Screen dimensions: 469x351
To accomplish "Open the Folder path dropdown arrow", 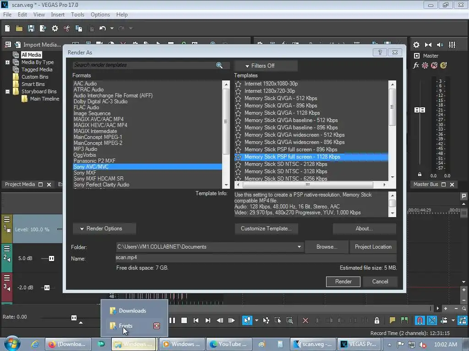I will click(x=299, y=247).
